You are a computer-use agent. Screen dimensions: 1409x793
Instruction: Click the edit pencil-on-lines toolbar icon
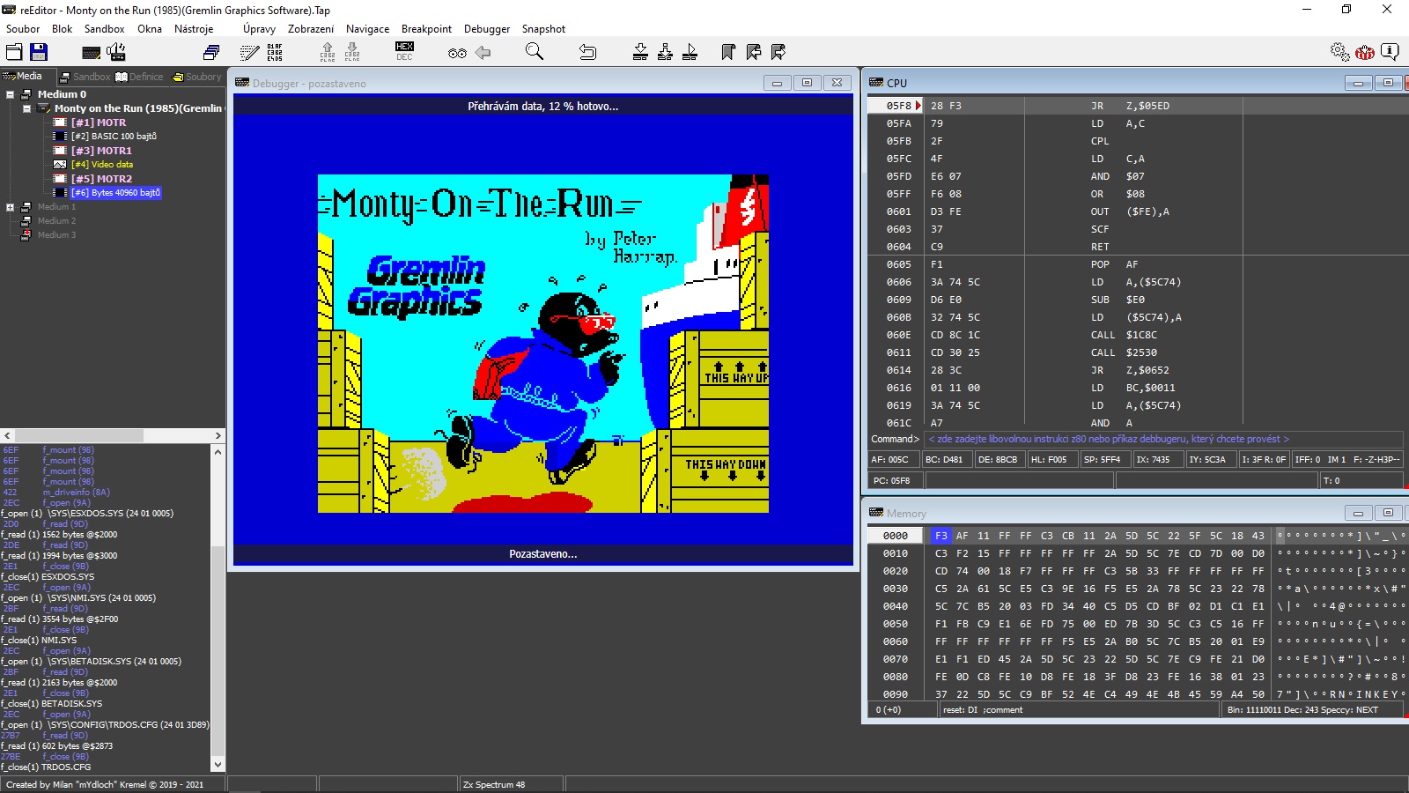(x=250, y=53)
